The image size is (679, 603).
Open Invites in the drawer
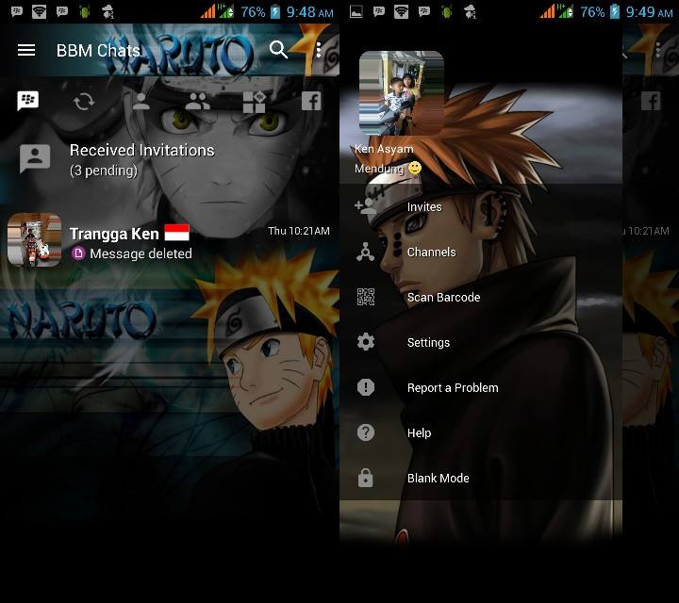point(481,206)
